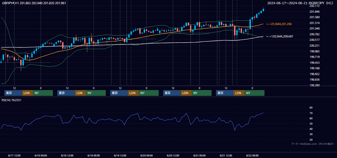Pick the RSI scale value 40
337x158 pixels.
pos(311,129)
